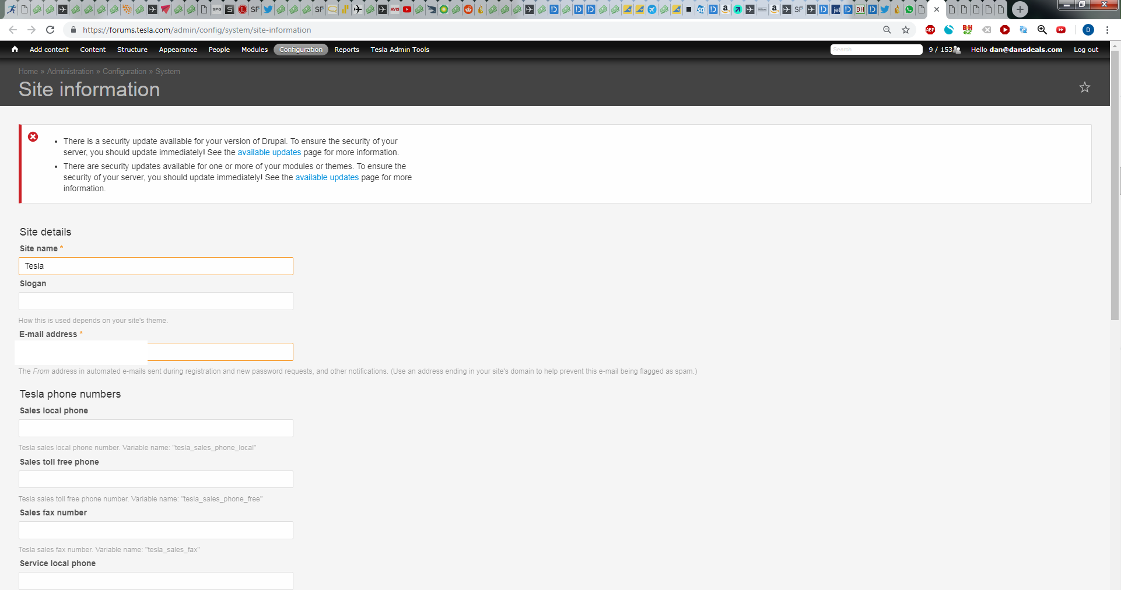
Task: Click the Home breadcrumb link
Action: point(28,71)
